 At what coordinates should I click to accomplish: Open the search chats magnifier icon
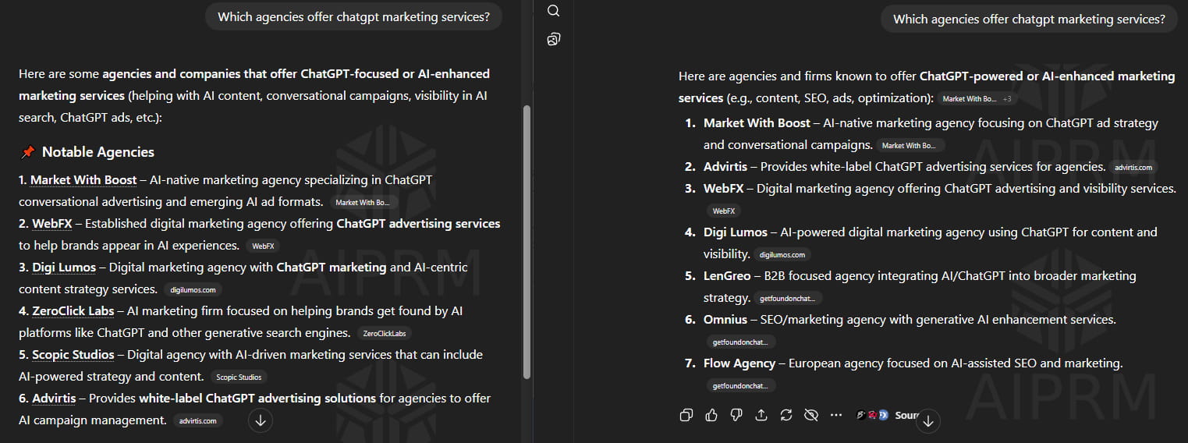click(554, 11)
